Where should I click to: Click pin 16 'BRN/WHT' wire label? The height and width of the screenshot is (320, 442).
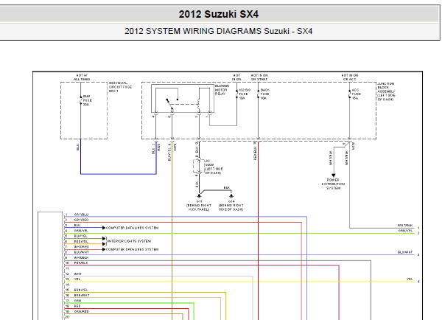tap(82, 295)
